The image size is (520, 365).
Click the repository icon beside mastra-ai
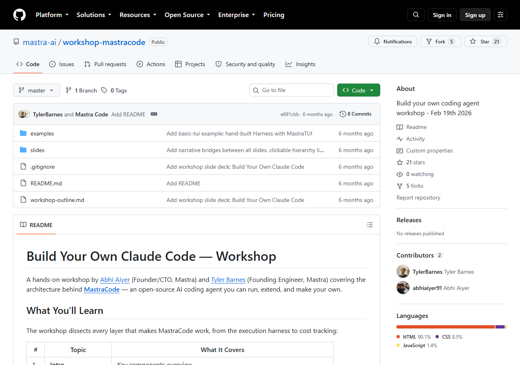pos(16,42)
